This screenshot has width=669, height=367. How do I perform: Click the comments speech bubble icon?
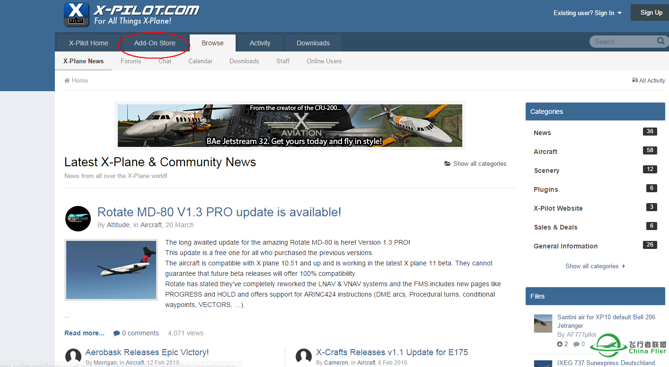click(x=117, y=333)
